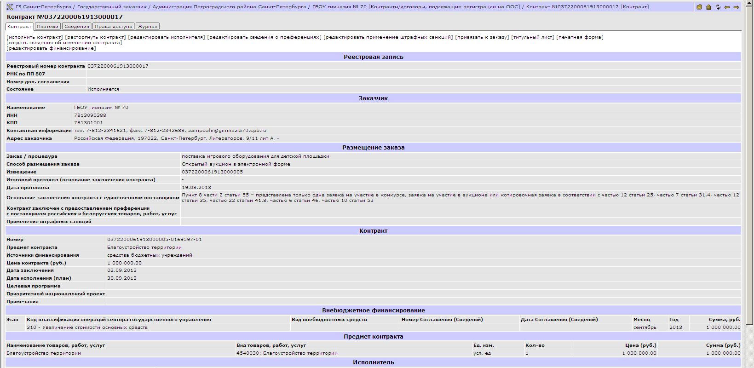
Task: Click [редактировать применение штрафных санкций] link
Action: 388,37
